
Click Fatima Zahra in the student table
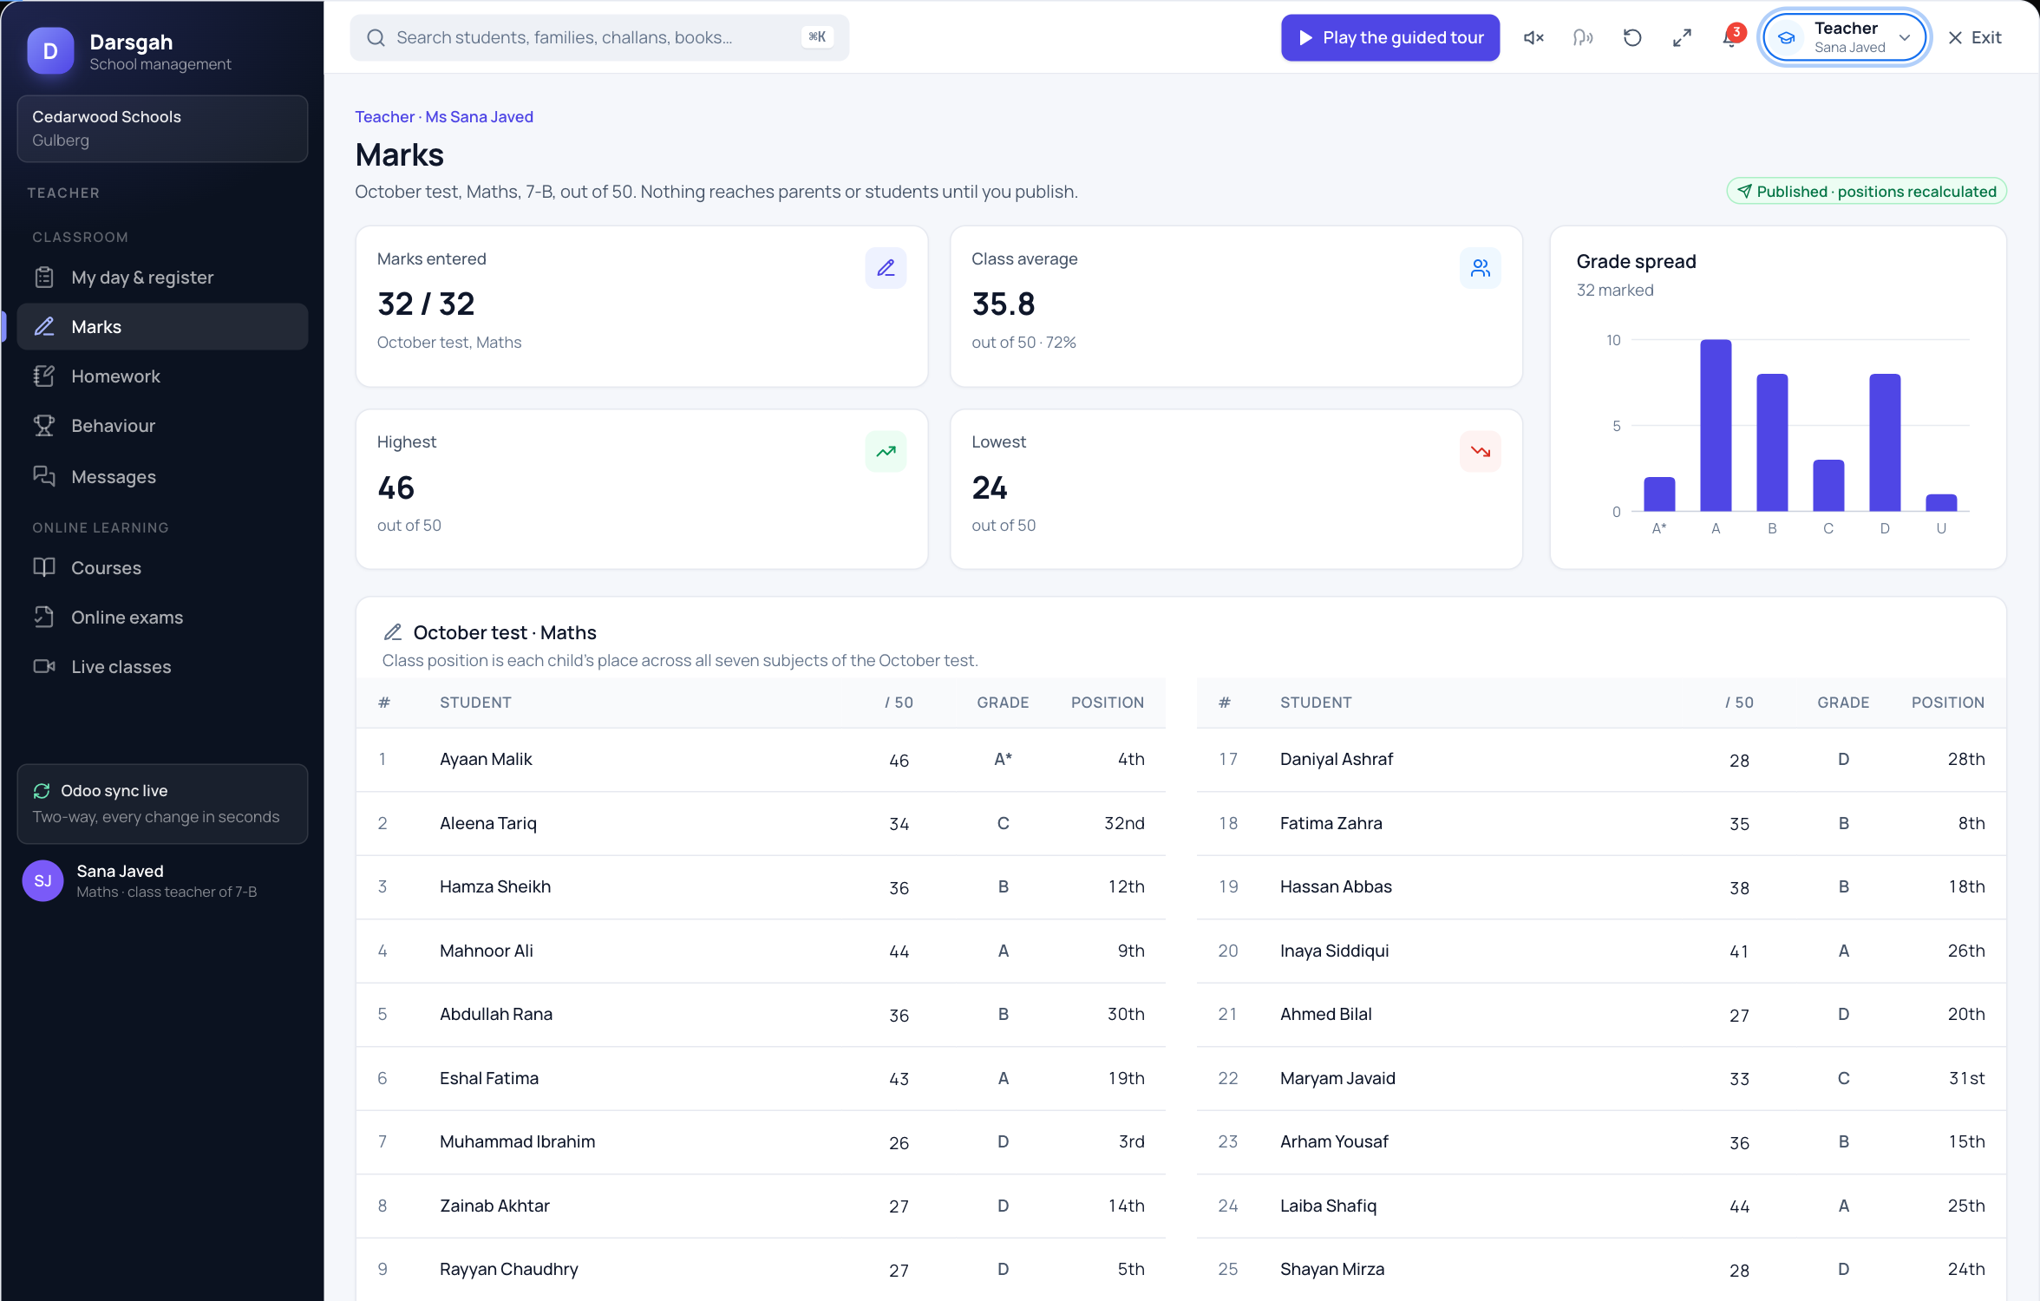(x=1331, y=824)
